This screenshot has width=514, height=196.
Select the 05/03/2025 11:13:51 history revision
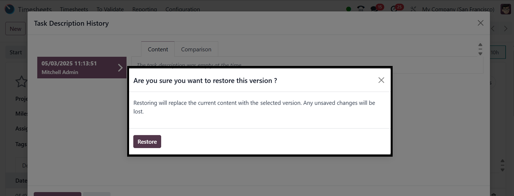click(x=82, y=68)
